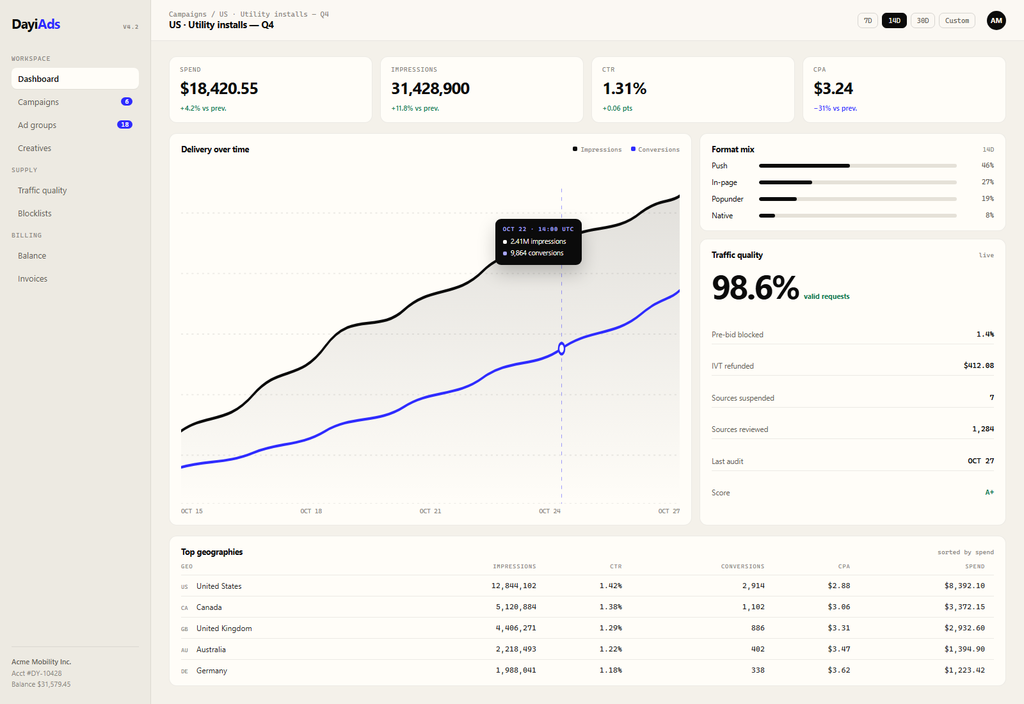Image resolution: width=1024 pixels, height=704 pixels.
Task: Open Blocklists in sidebar
Action: coord(75,213)
